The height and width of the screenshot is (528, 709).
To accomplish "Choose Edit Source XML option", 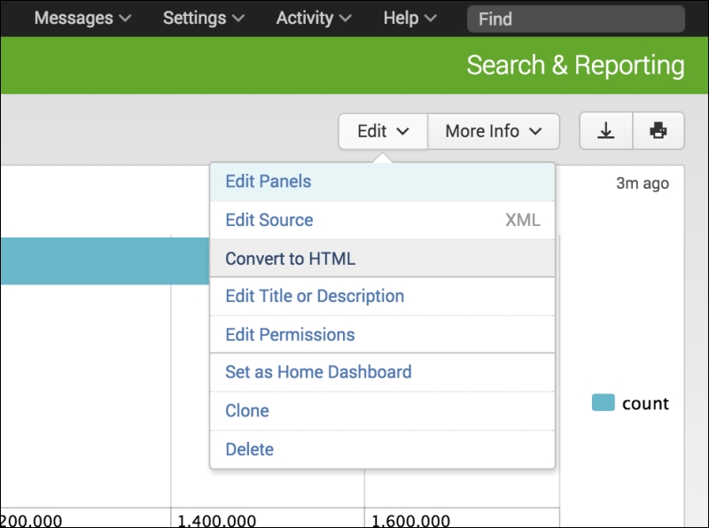I will click(x=383, y=221).
